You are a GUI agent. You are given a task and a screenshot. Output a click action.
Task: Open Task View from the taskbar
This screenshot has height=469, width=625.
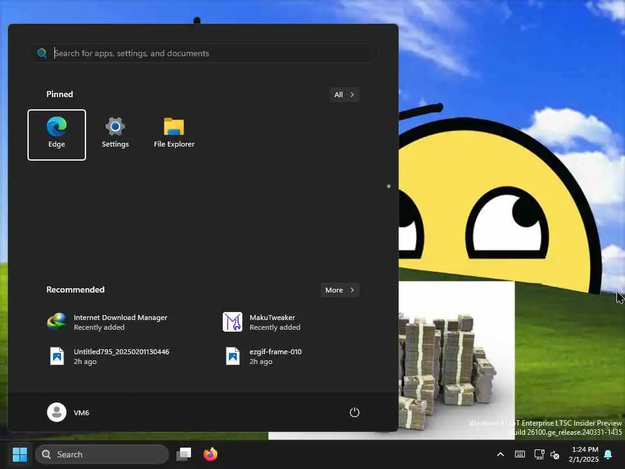click(184, 454)
